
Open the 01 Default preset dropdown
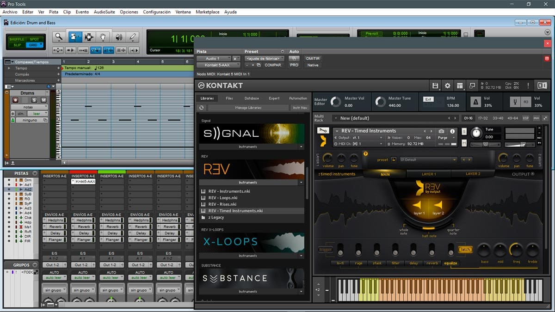click(427, 159)
